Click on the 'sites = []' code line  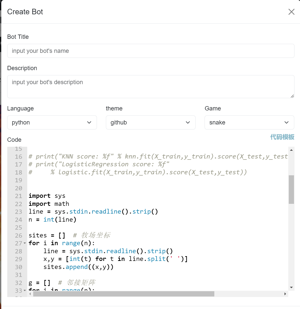[x=47, y=235]
